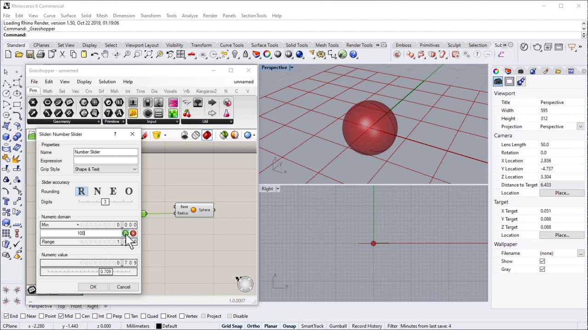The width and height of the screenshot is (588, 330).
Task: Select the Text parameter 'A' hexagon icon
Action: 119,113
